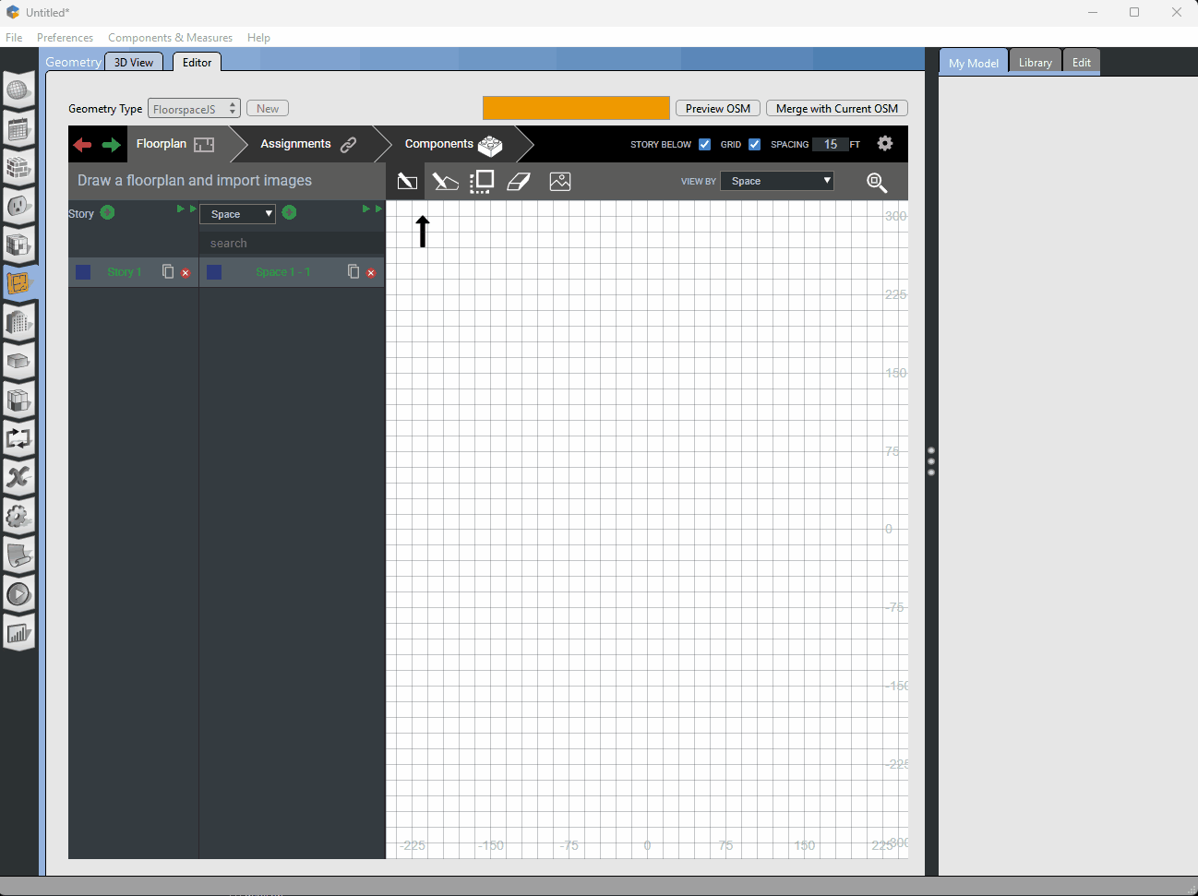
Task: Open the Output Variables X-curve icon
Action: [x=18, y=477]
